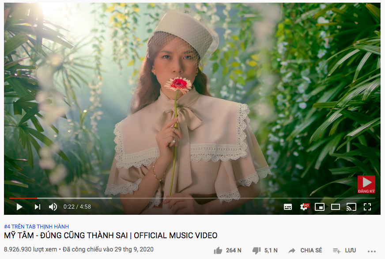
Task: Click the ĐĂNG KÝ subscribe watermark
Action: click(366, 184)
